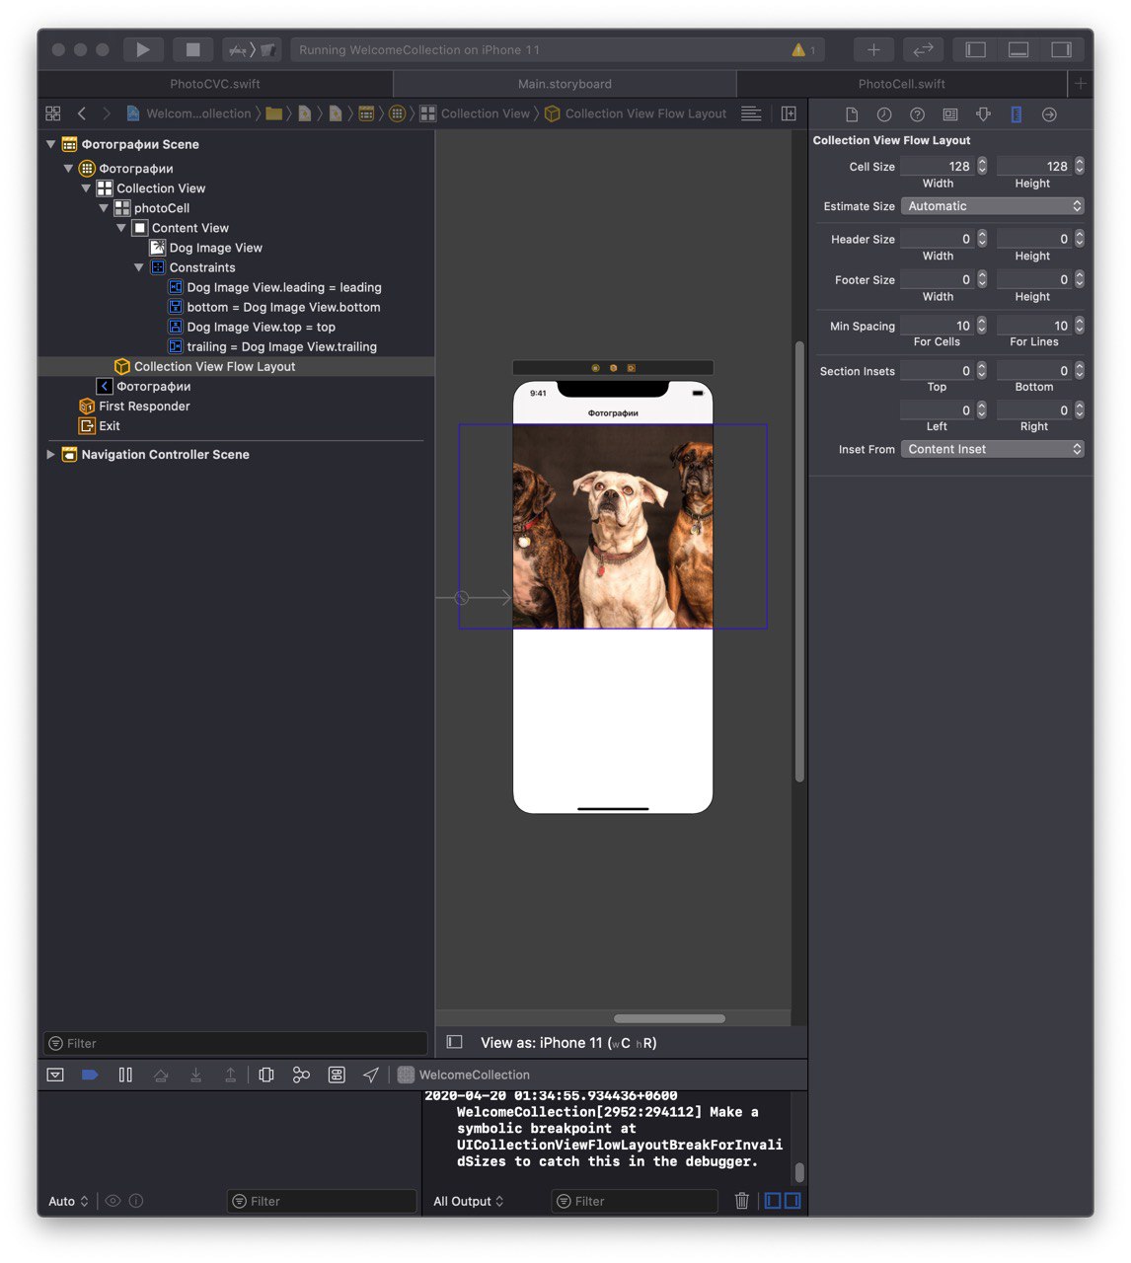Click Simulate Location arrow

(371, 1075)
